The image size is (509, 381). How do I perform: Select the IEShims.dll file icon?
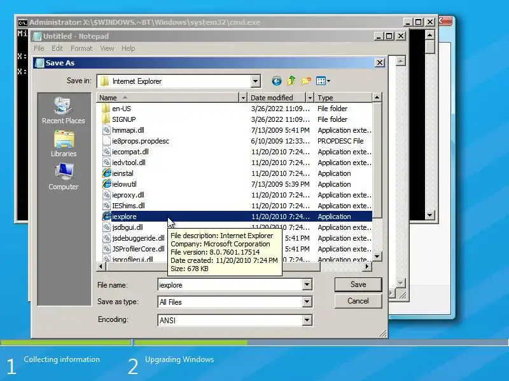pos(106,206)
